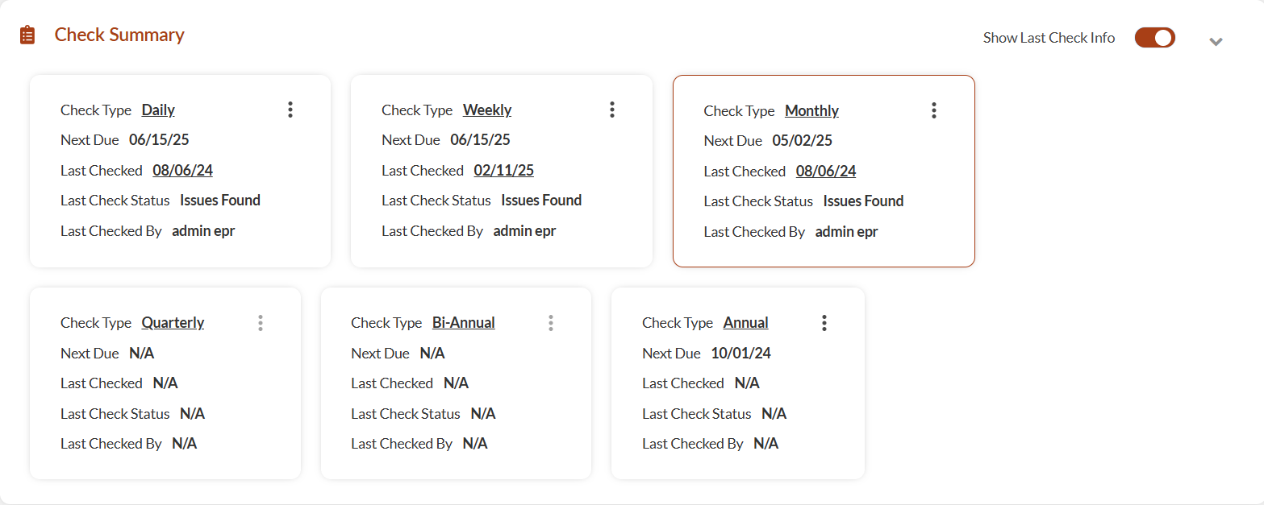Open the Daily check type link

[158, 110]
